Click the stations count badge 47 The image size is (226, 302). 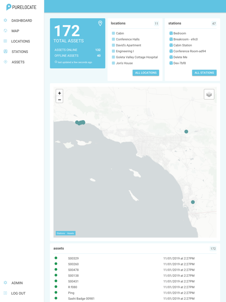click(214, 24)
